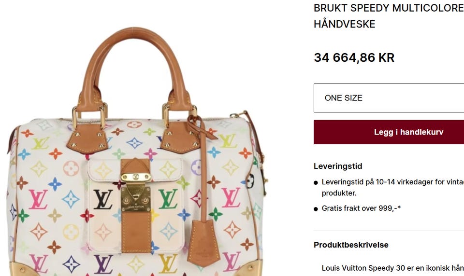Click the Legg i handlekurv button
This screenshot has width=464, height=276.
pyautogui.click(x=389, y=132)
